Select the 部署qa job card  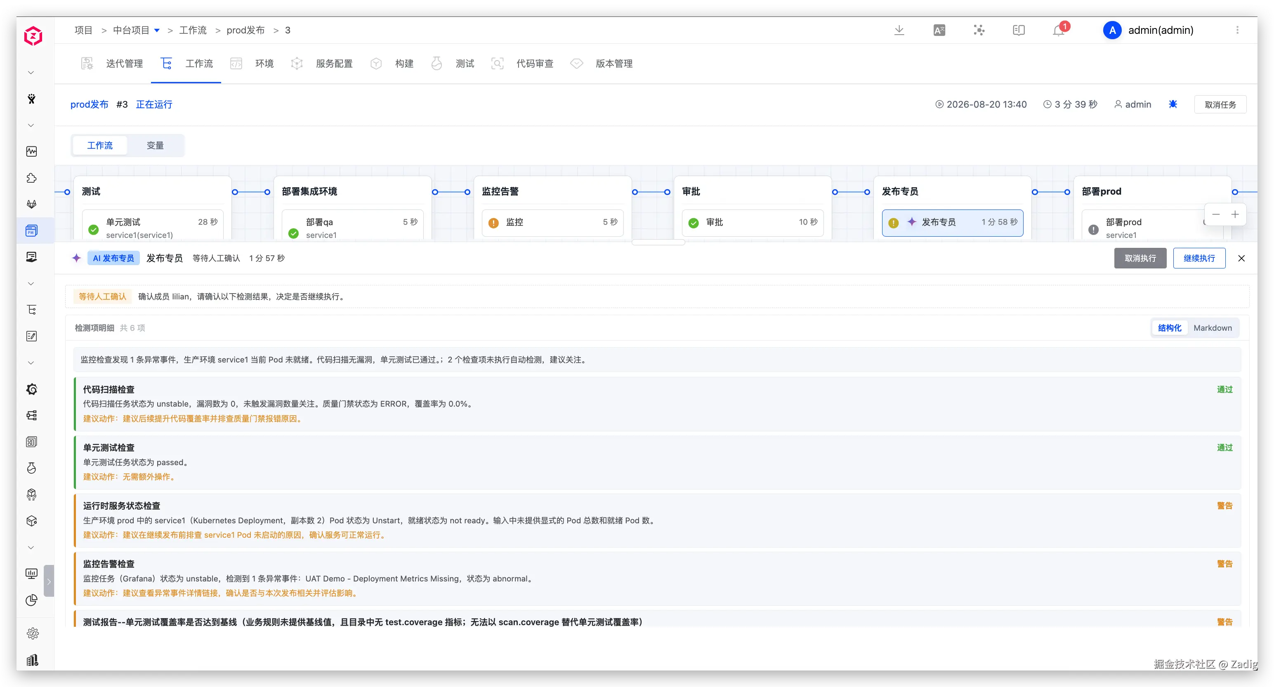353,225
